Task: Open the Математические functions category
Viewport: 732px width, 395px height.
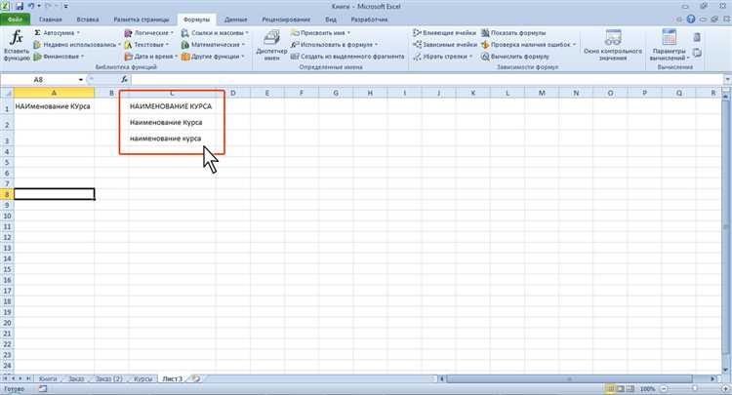Action: (x=213, y=45)
